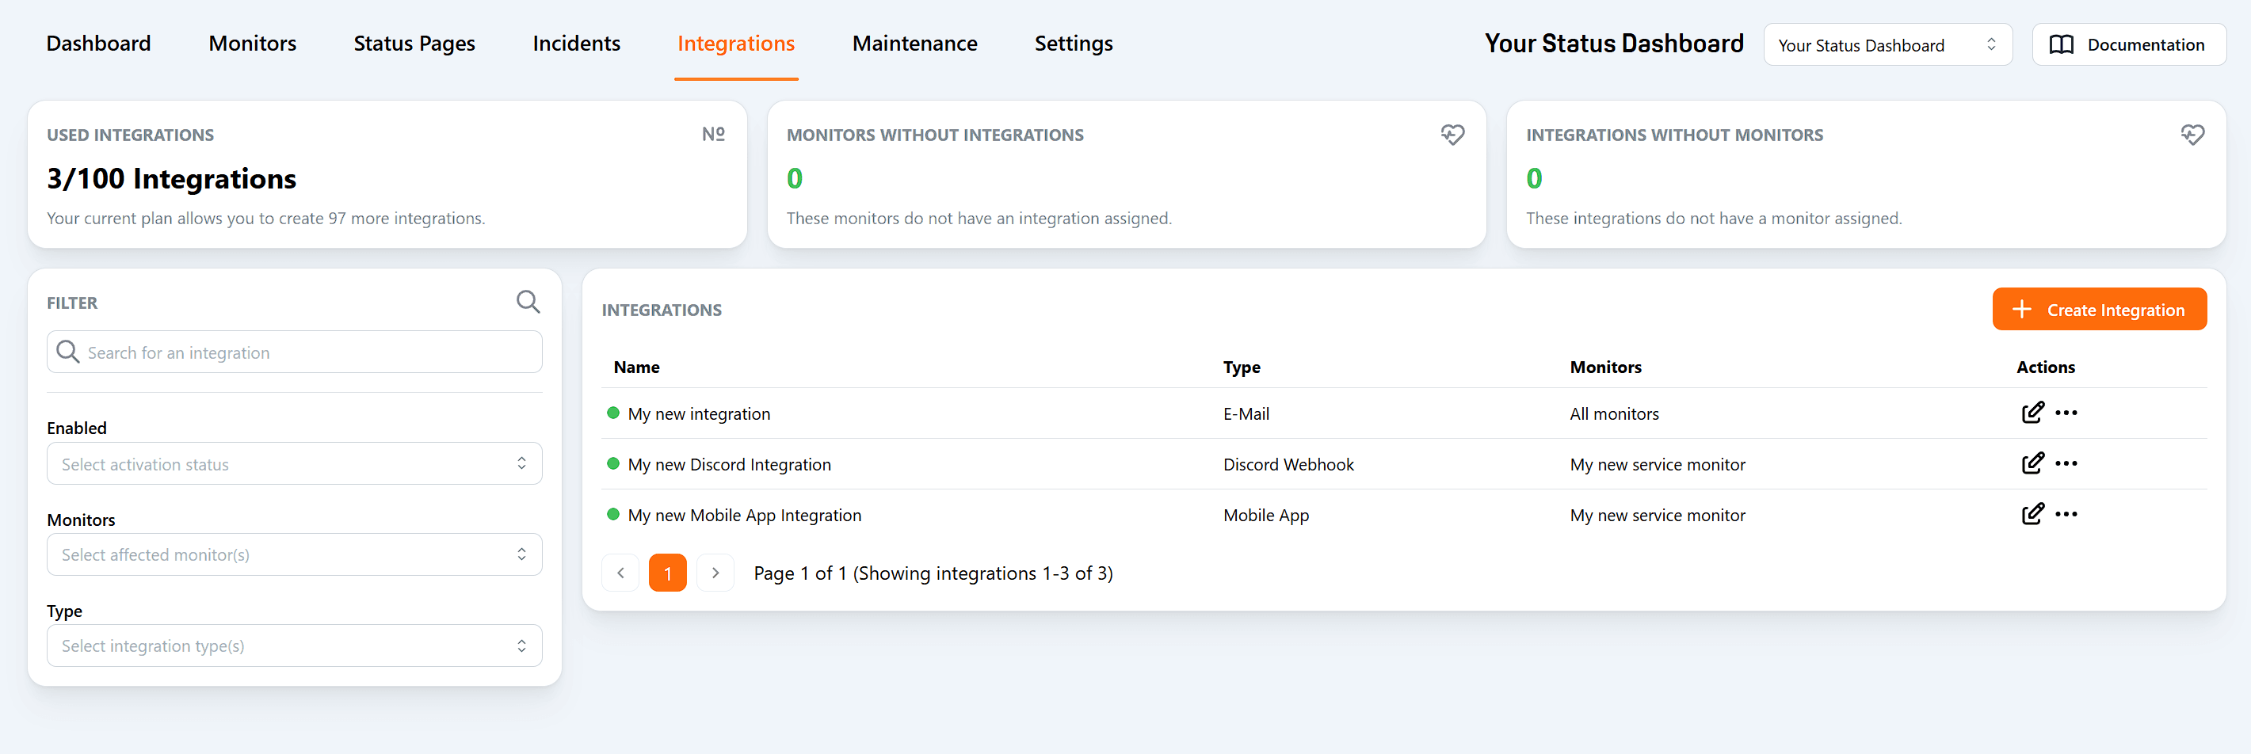This screenshot has width=2251, height=754.
Task: Focus the "Search for an integration" field
Action: 295,351
